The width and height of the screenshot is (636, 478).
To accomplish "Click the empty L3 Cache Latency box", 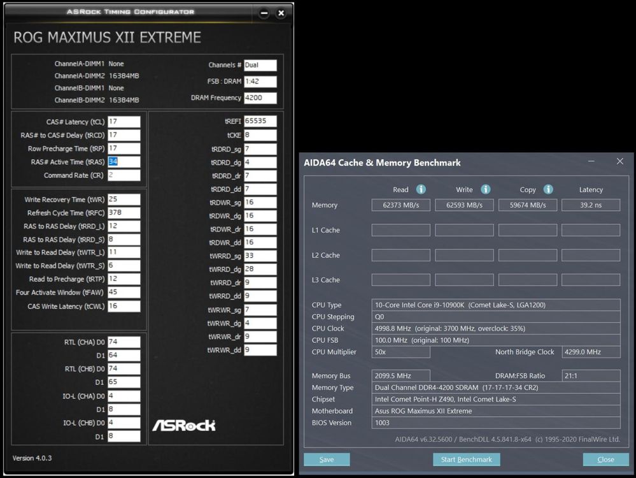I will pos(591,280).
